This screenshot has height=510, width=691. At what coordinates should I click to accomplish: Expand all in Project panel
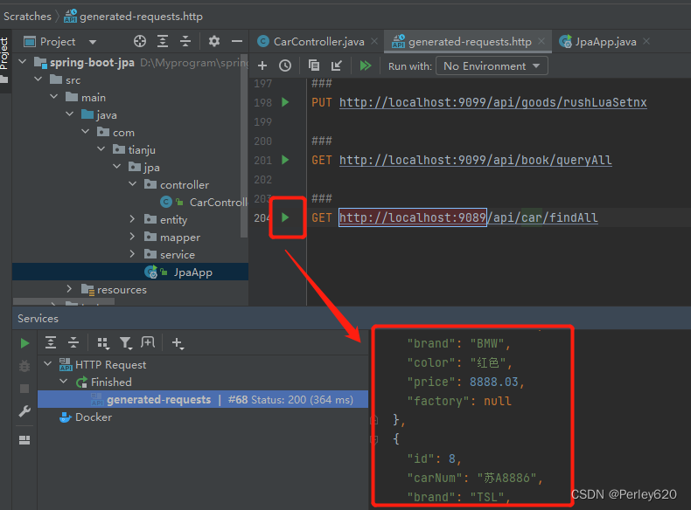click(x=163, y=41)
